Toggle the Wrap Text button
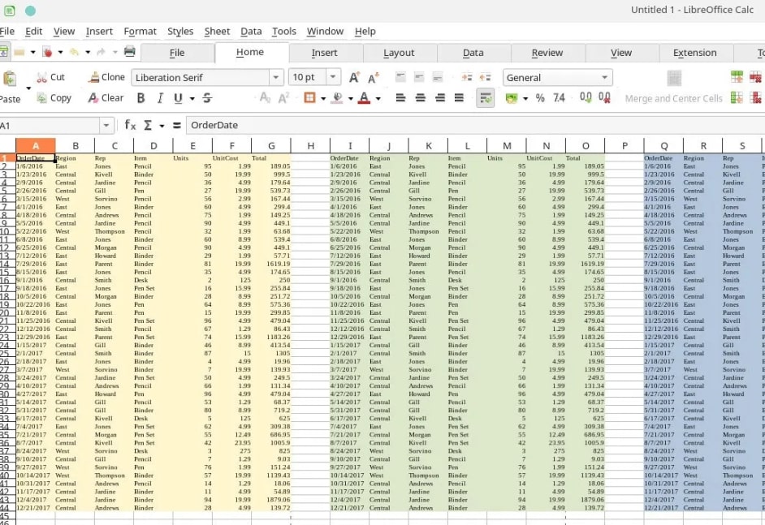The width and height of the screenshot is (765, 525). pyautogui.click(x=485, y=98)
